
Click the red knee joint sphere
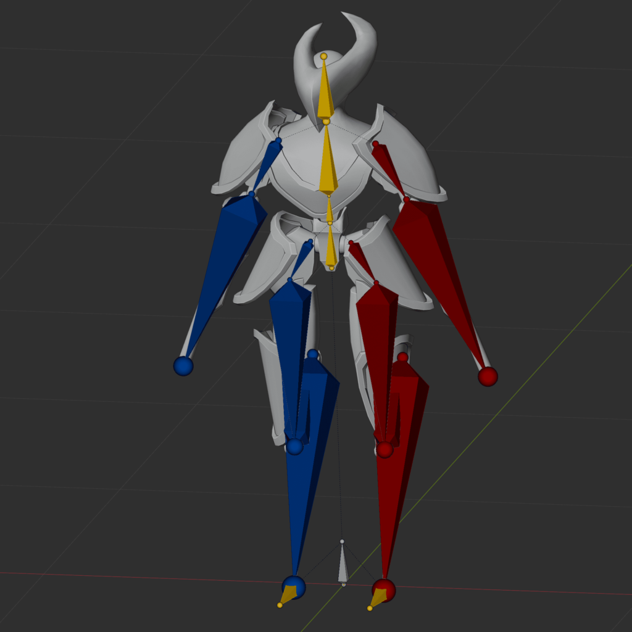(385, 449)
